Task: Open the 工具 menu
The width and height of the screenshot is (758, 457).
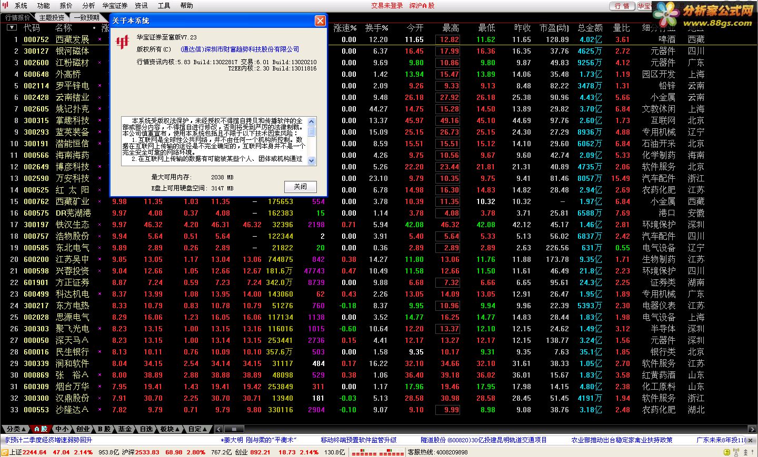Action: [164, 6]
